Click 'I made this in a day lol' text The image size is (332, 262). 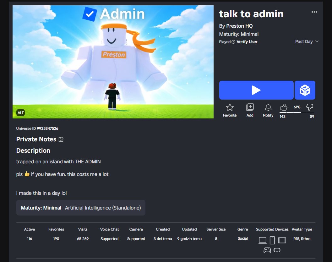[x=41, y=193]
